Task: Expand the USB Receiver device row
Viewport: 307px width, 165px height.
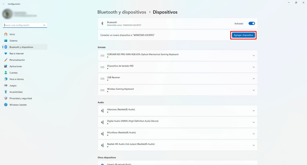Action: 253,79
